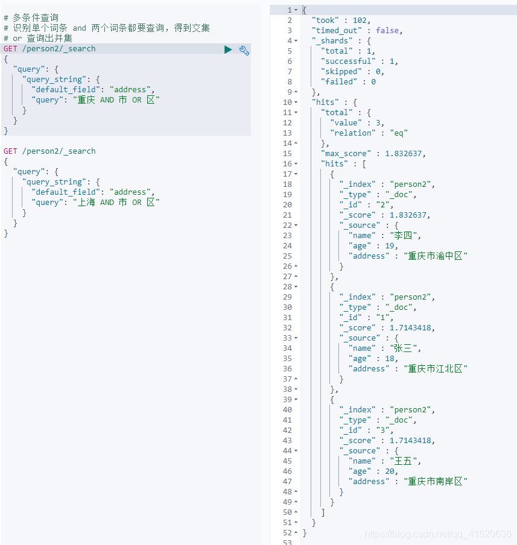Collapse the third hit object at line 39

coord(296,400)
